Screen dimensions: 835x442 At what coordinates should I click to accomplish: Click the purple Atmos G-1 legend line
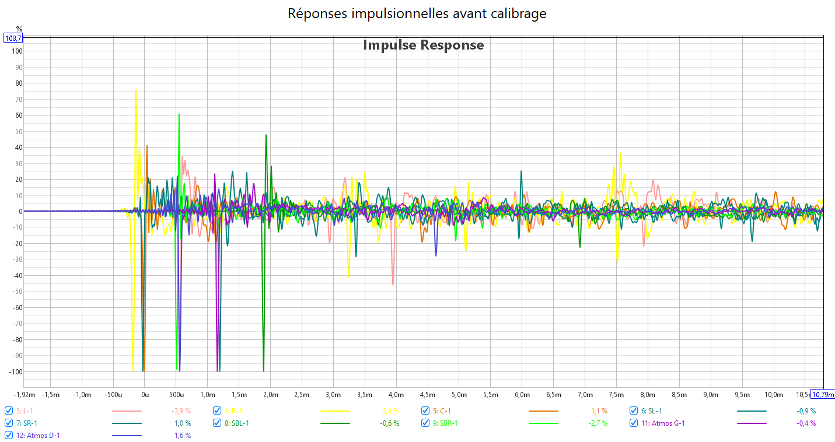[752, 423]
